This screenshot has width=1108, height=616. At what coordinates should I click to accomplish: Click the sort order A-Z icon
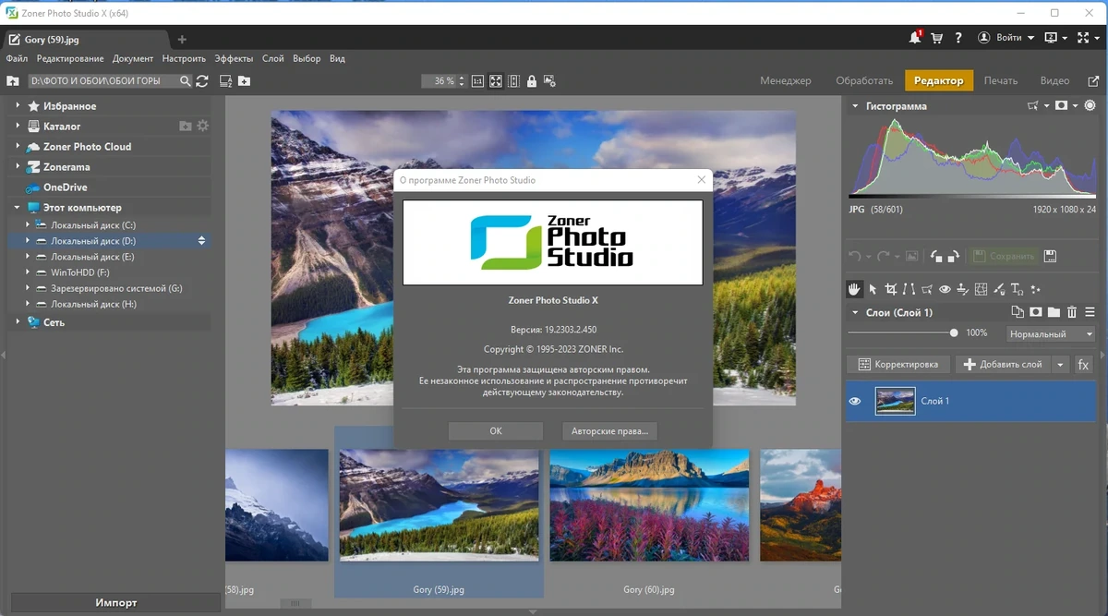(x=225, y=81)
